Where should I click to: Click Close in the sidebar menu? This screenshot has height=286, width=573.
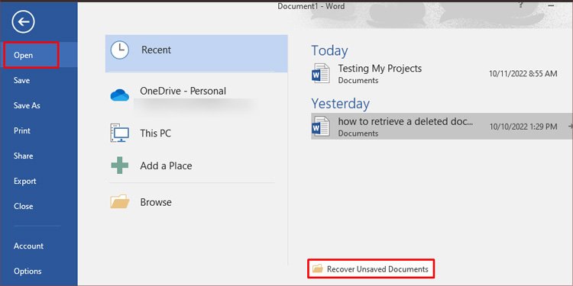point(24,206)
